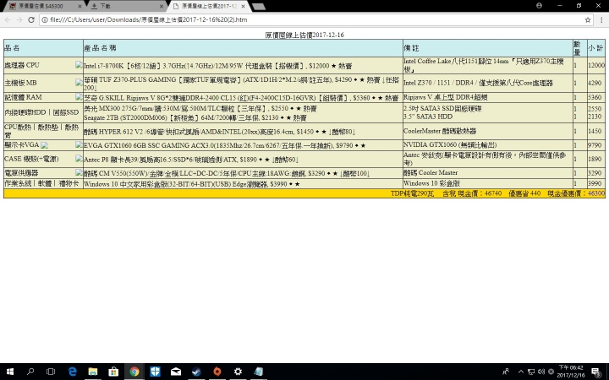609x380 pixels.
Task: Click the Windows 10 中文家用彩盒版 product text
Action: pos(192,184)
